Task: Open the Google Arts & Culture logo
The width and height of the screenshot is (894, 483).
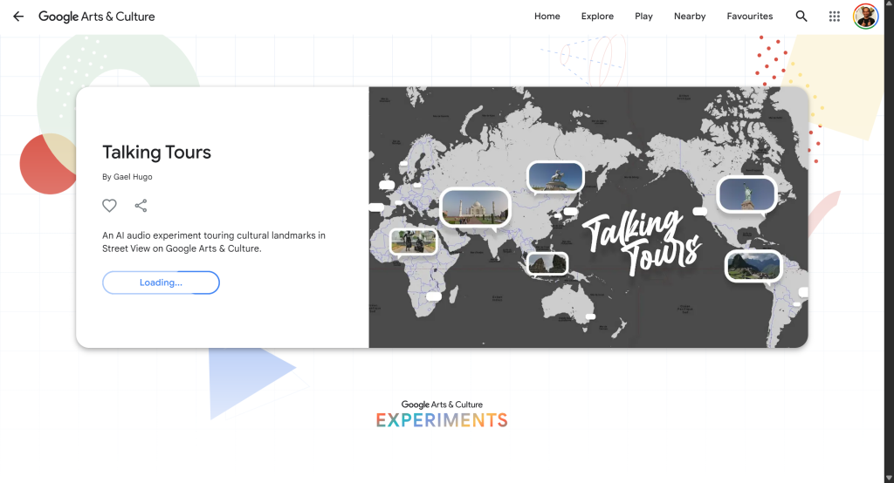Action: pos(96,17)
